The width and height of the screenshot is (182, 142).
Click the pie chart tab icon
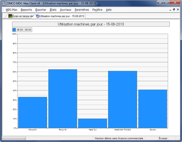click(x=38, y=16)
